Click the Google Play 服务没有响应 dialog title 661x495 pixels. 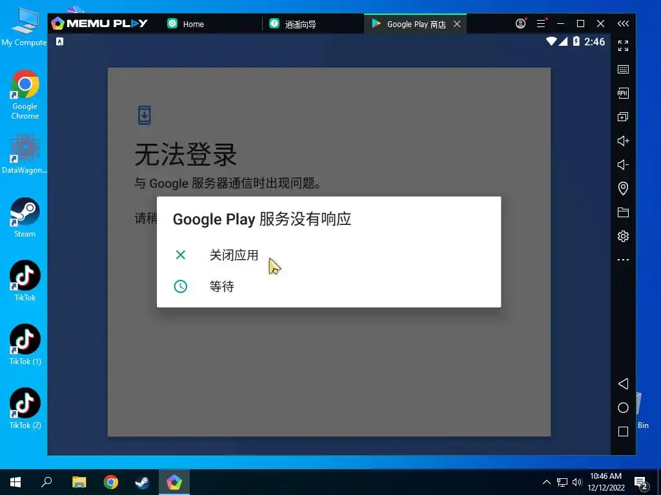[x=262, y=219]
